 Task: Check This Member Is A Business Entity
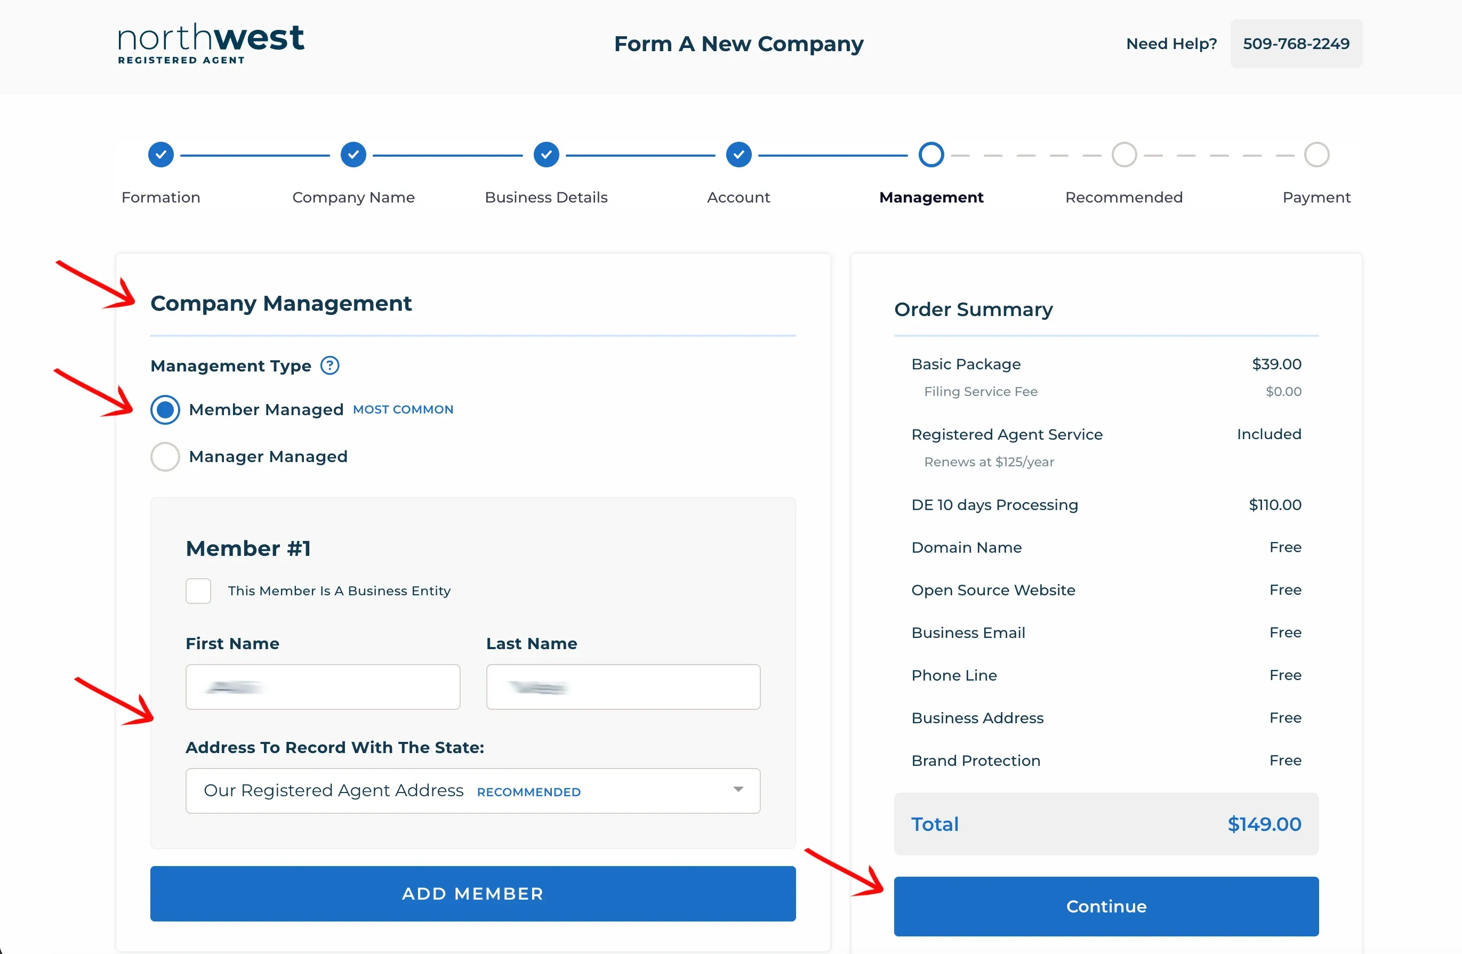click(x=198, y=591)
